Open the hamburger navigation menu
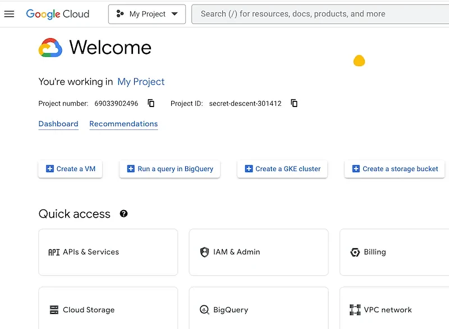The image size is (449, 329). [x=9, y=13]
